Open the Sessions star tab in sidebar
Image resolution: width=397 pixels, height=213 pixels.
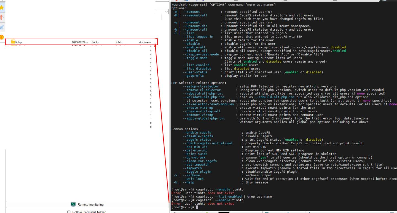point(3,8)
